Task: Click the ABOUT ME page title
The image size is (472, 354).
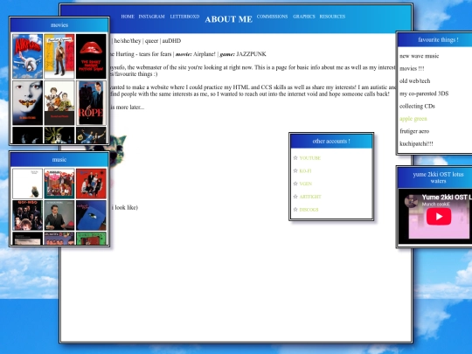Action: (228, 19)
